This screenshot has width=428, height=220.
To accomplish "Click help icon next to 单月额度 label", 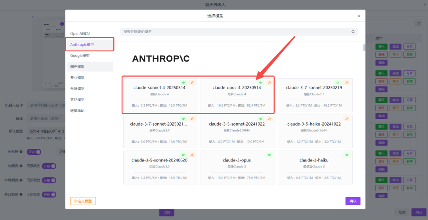I will click(21, 180).
